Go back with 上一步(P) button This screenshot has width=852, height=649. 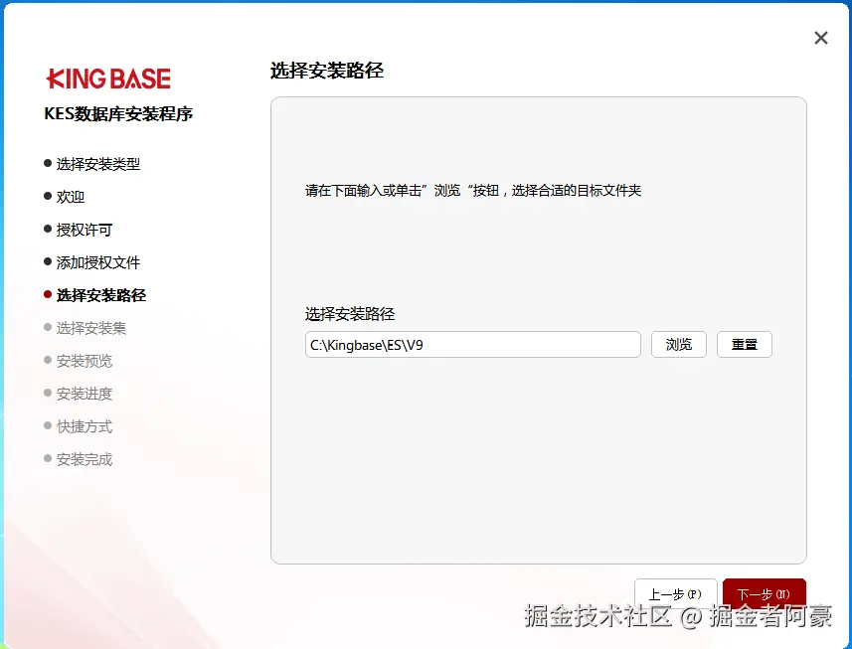point(675,593)
